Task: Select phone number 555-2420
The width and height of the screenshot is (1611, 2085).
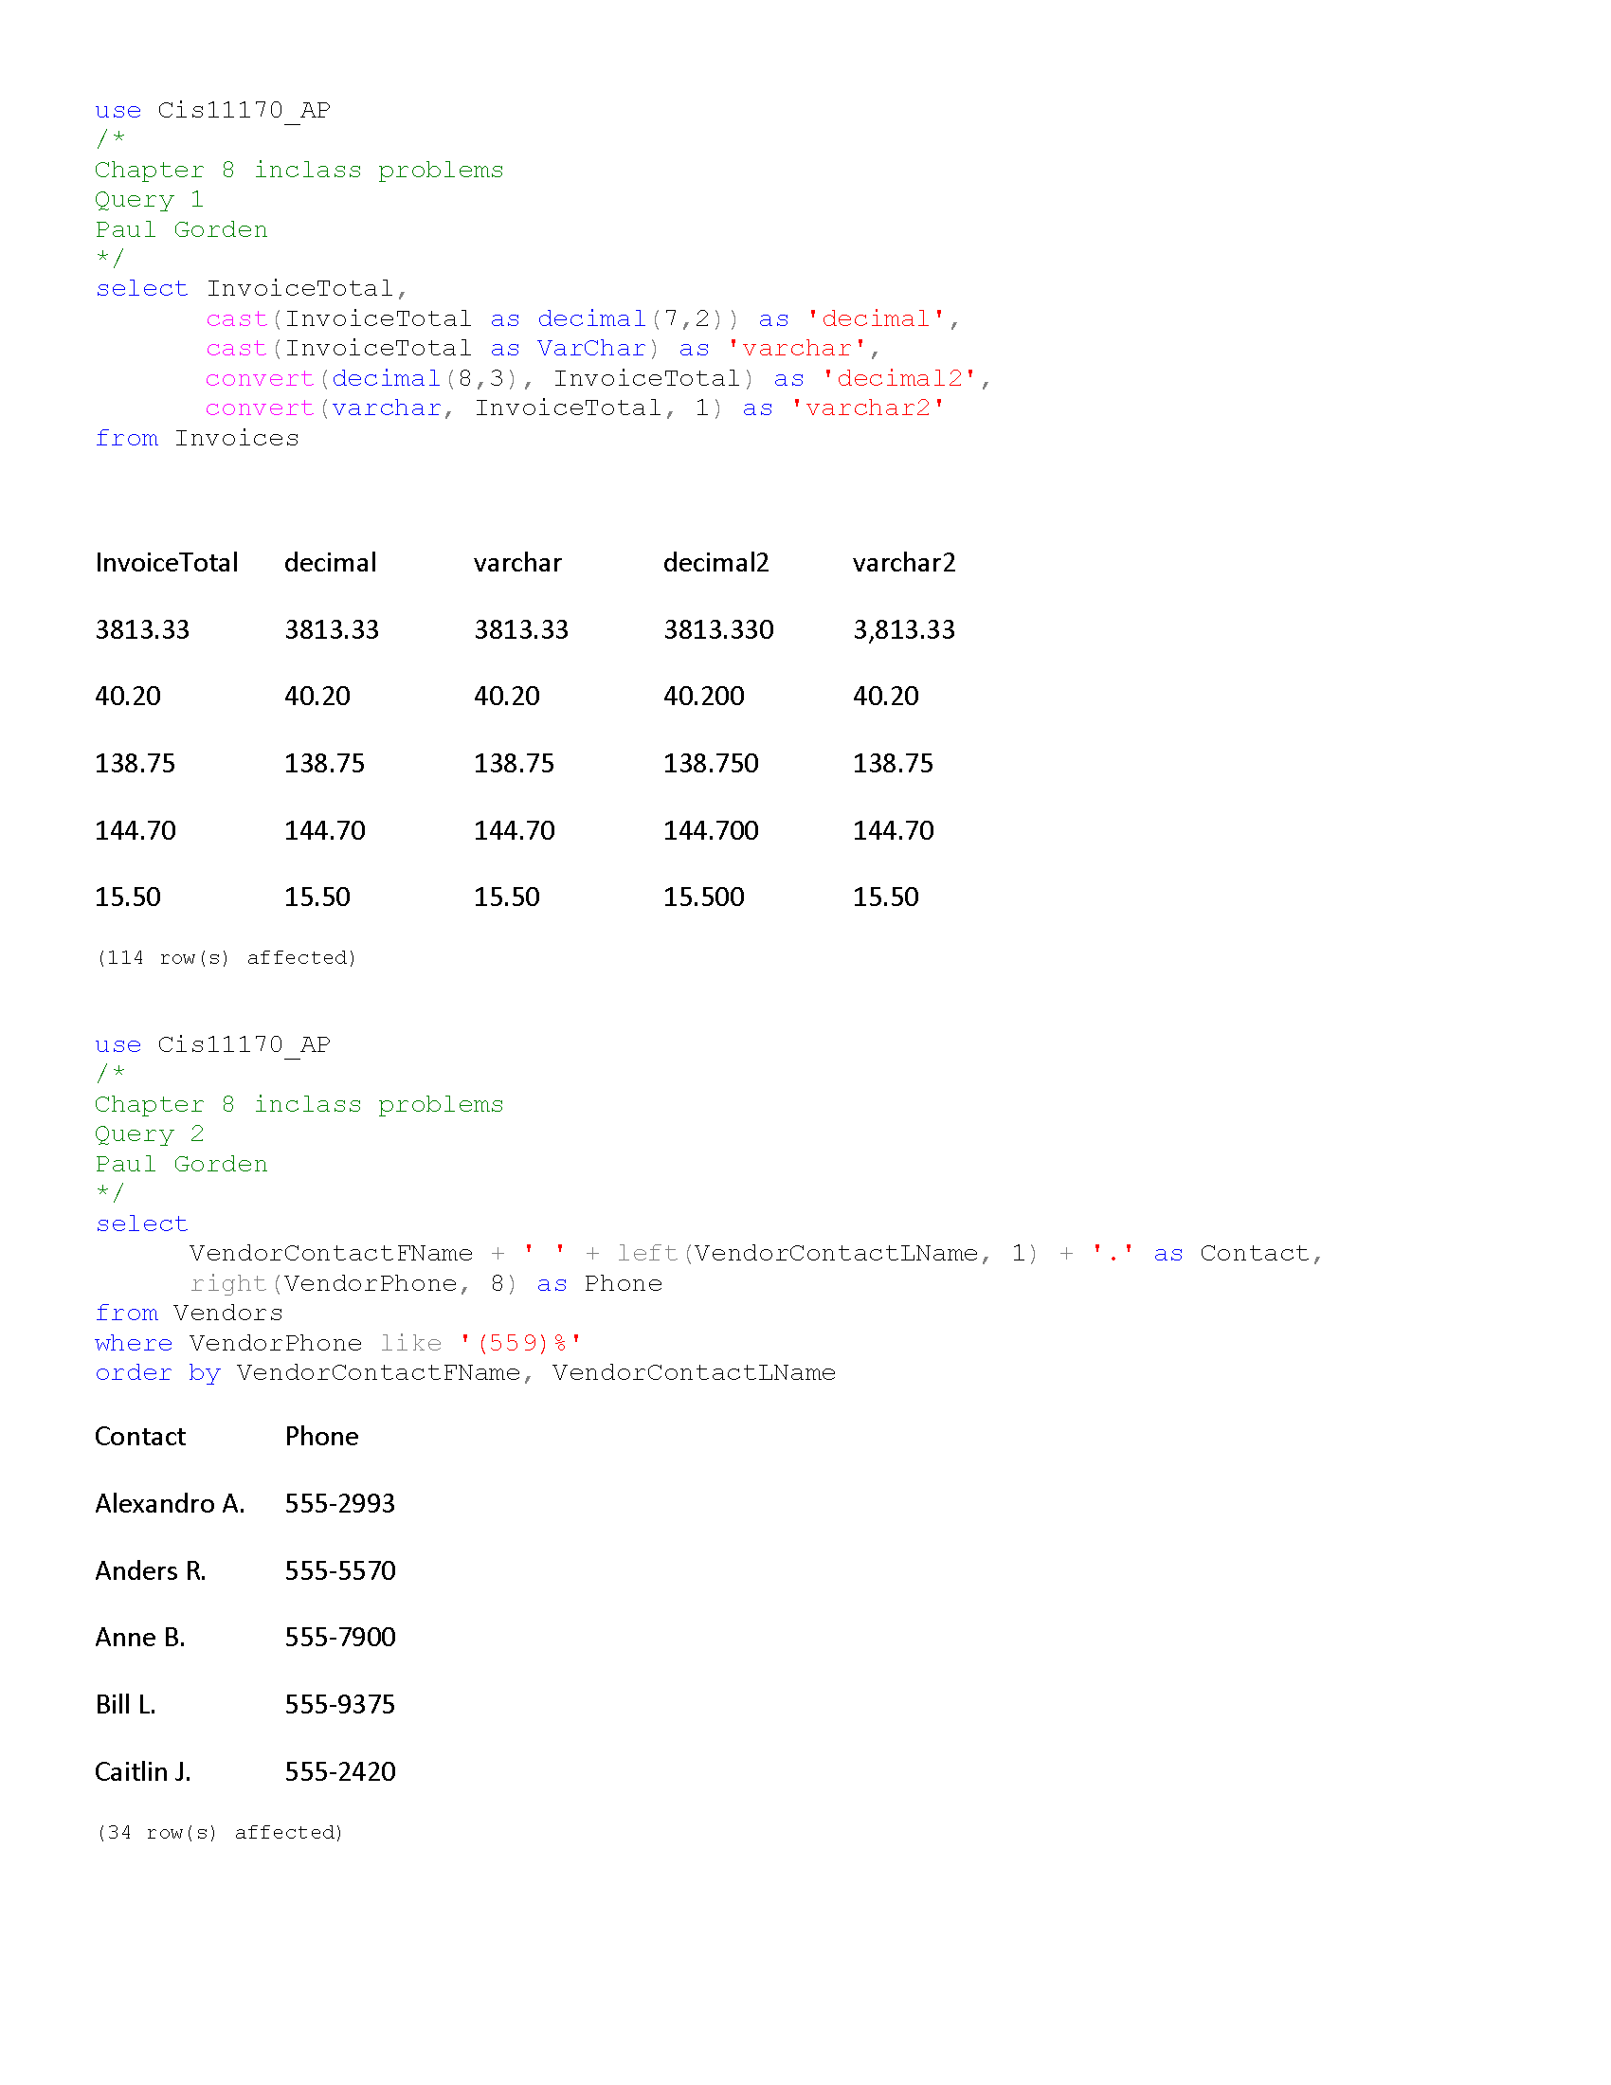Action: (340, 1772)
